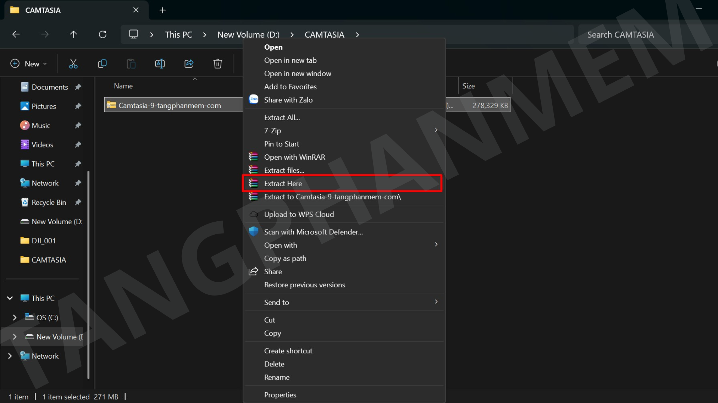The height and width of the screenshot is (403, 718).
Task: Click the Zalo icon in context menu
Action: tap(254, 99)
